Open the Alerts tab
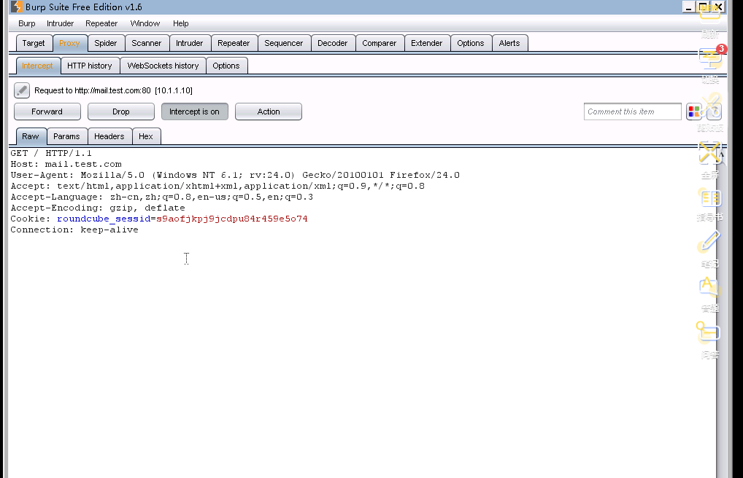The height and width of the screenshot is (478, 743). [509, 43]
